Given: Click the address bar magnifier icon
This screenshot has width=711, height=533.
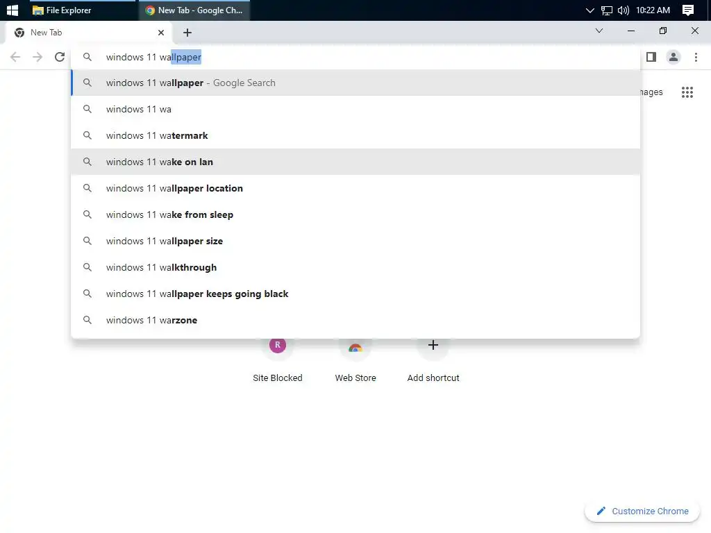Looking at the screenshot, I should pyautogui.click(x=87, y=57).
